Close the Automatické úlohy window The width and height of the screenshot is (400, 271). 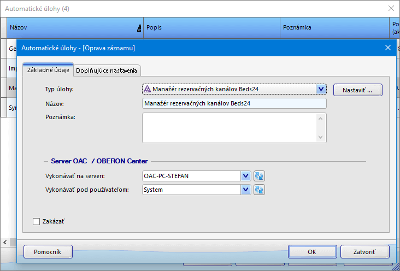391,9
